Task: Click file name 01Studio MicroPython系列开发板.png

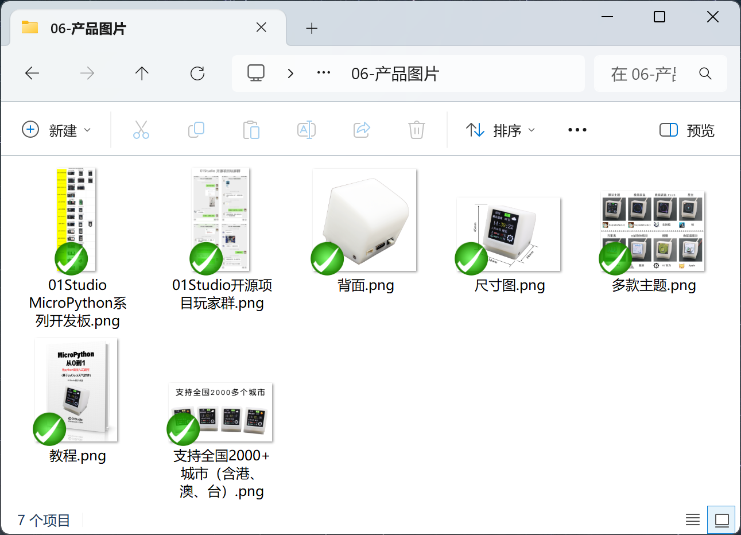Action: (x=77, y=303)
